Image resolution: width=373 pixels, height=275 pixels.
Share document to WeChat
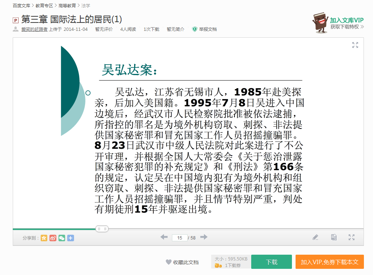(x=62, y=238)
